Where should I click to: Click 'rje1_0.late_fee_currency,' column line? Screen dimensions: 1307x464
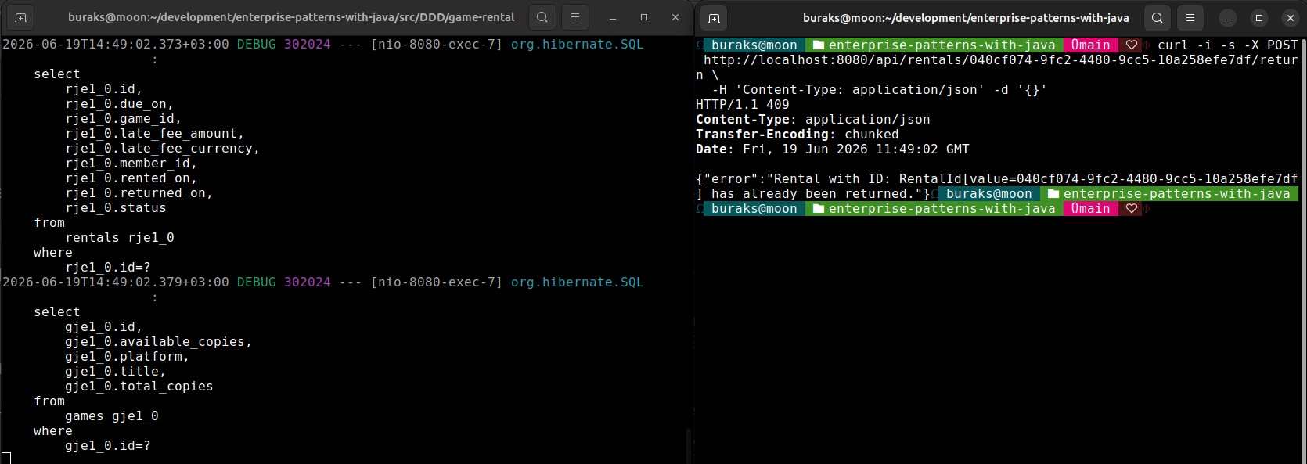tap(163, 148)
